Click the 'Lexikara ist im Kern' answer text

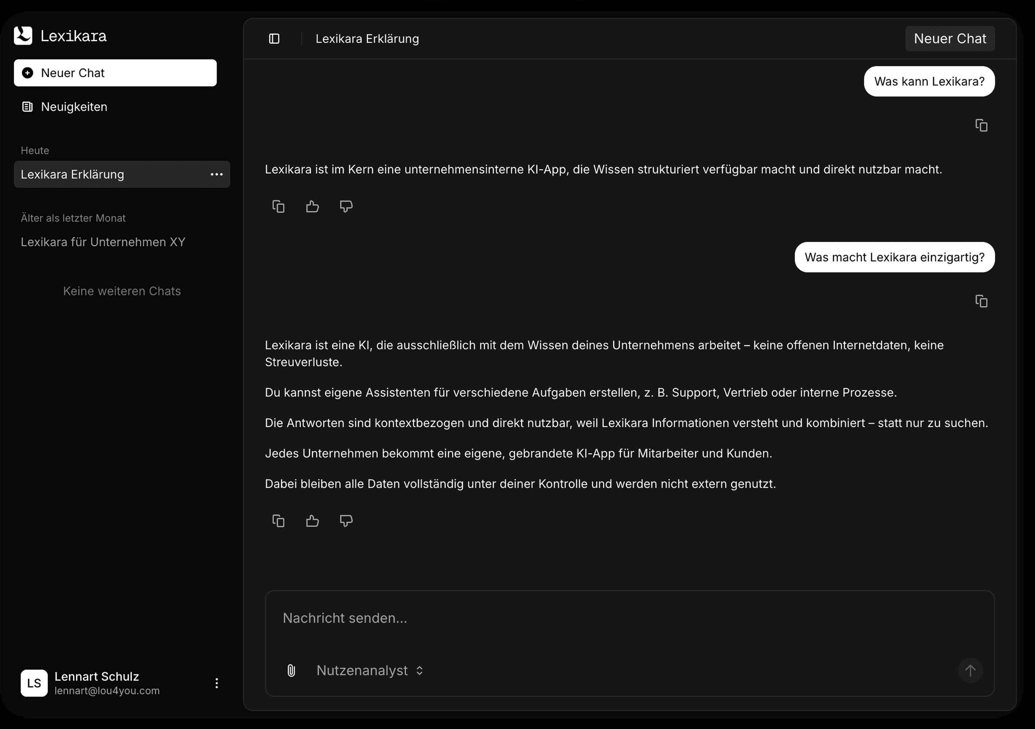tap(604, 169)
